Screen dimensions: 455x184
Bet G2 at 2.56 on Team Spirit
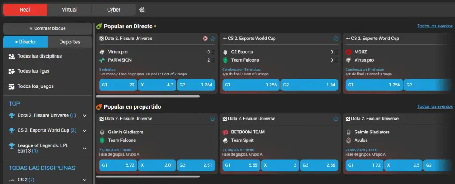click(x=319, y=165)
